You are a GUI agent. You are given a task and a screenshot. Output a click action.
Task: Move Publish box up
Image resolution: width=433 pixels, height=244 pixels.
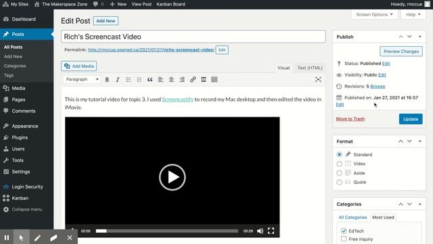pyautogui.click(x=401, y=37)
